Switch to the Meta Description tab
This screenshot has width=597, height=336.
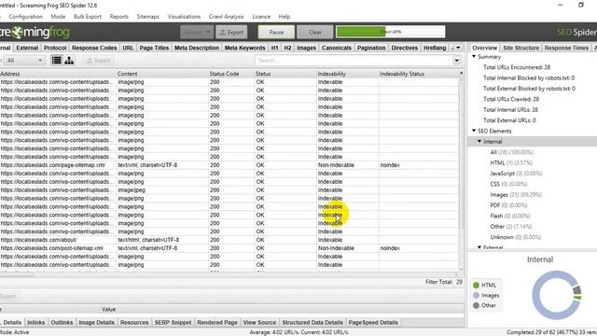(x=197, y=48)
